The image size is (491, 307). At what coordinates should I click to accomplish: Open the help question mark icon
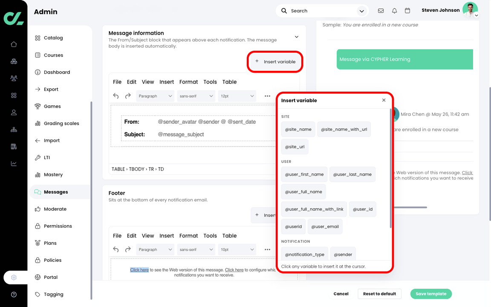pyautogui.click(x=14, y=295)
